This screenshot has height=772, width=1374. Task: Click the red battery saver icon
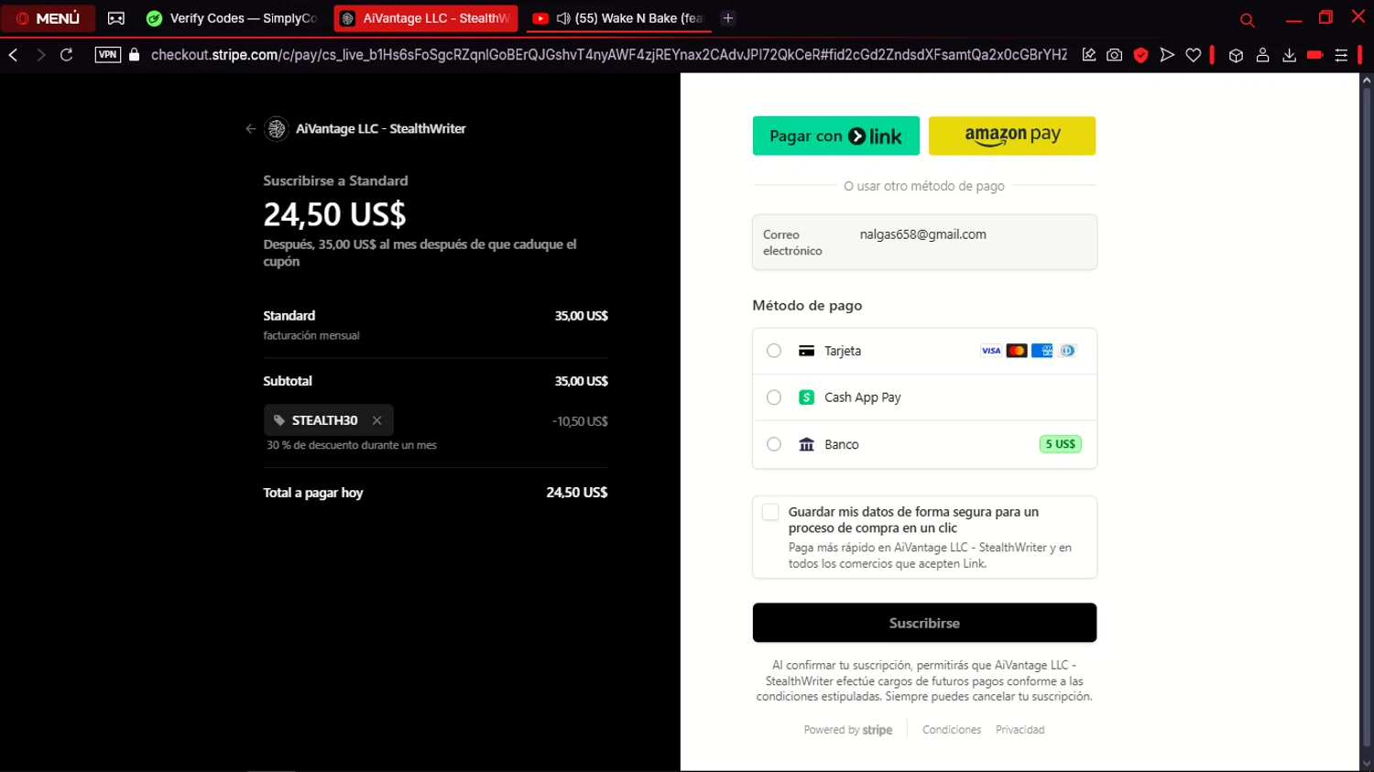1315,55
